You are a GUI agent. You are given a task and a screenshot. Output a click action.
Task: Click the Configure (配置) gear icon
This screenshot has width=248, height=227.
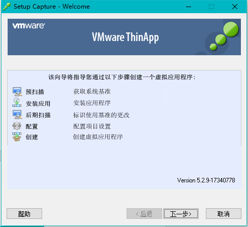click(x=17, y=126)
